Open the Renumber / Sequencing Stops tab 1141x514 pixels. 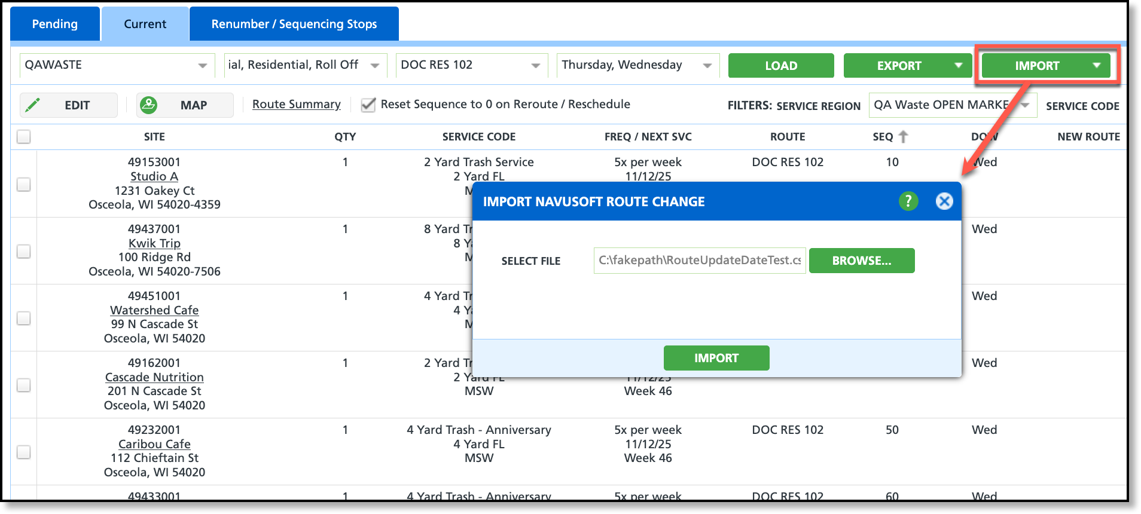pos(294,24)
